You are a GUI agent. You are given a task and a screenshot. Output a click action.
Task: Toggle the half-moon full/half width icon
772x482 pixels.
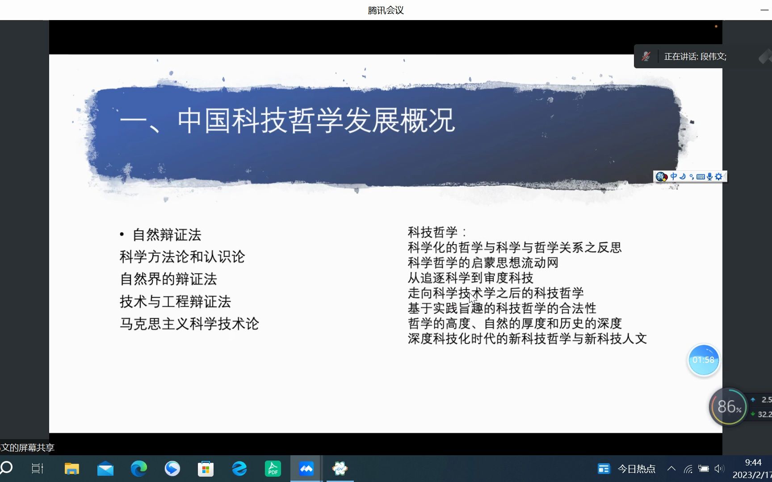coord(683,176)
